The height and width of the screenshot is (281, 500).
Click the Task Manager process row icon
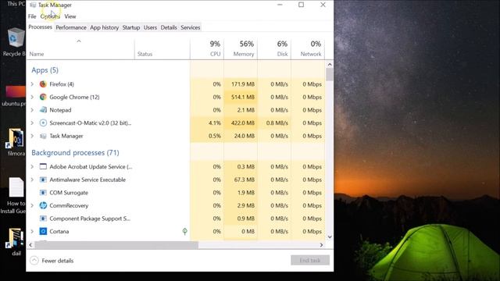point(43,136)
